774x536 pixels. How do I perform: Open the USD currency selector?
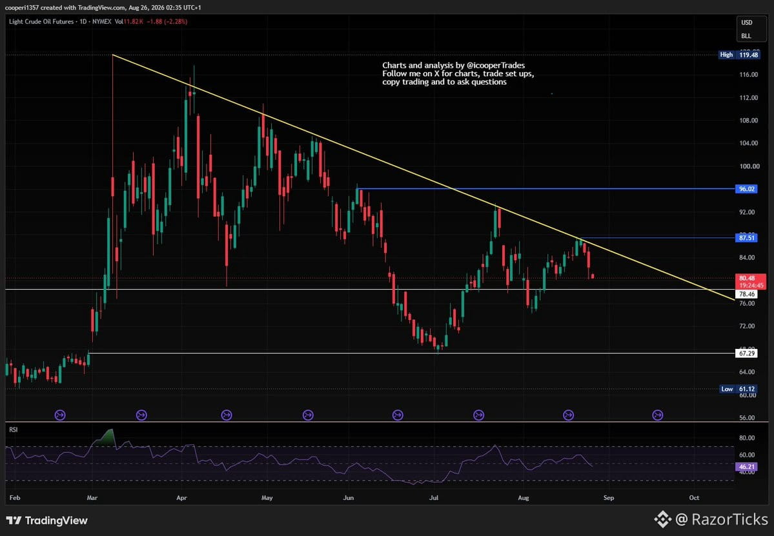(x=746, y=23)
